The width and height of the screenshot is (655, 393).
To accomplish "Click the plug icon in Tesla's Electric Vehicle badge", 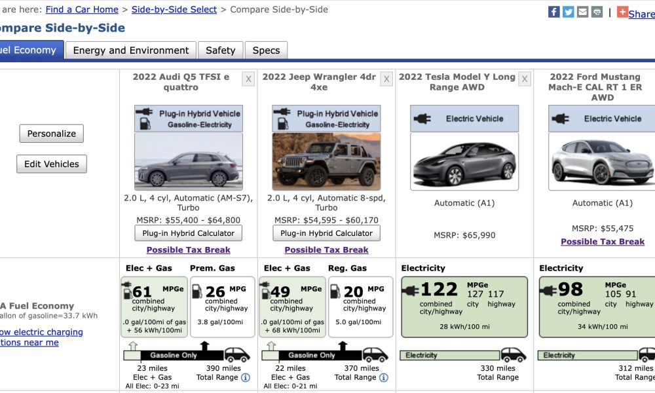I will (x=422, y=119).
